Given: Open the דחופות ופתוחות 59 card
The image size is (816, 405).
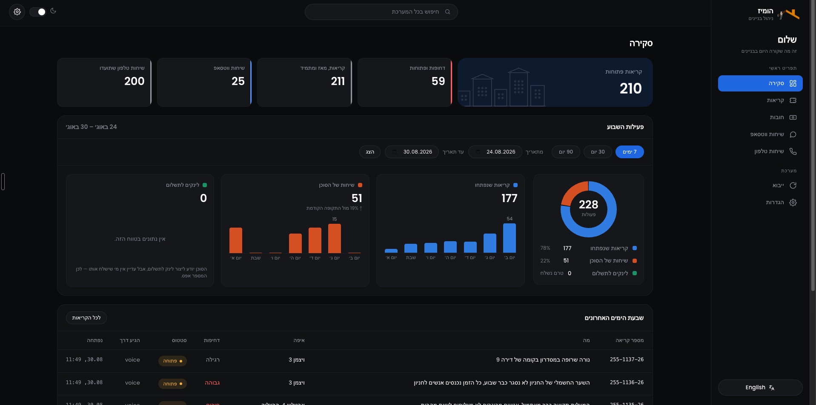Looking at the screenshot, I should pos(405,82).
